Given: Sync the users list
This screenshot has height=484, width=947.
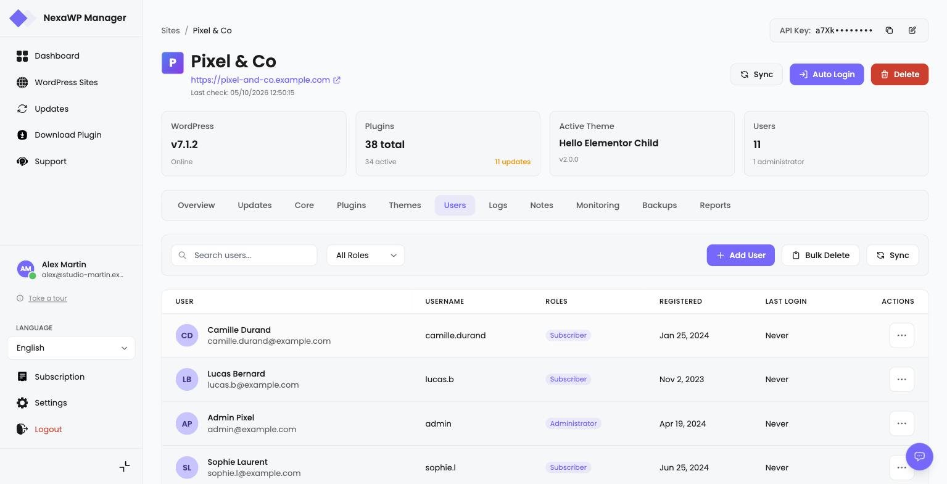Looking at the screenshot, I should pyautogui.click(x=893, y=256).
